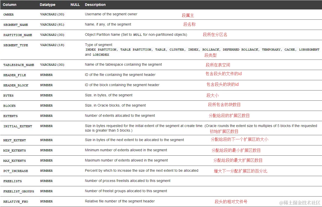322x207 pixels.
Task: Click "Percent by which to increase" description
Action: (x=142, y=171)
